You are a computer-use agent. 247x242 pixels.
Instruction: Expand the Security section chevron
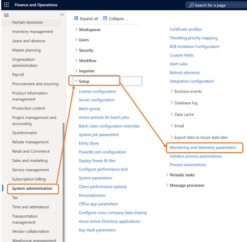tap(76, 50)
